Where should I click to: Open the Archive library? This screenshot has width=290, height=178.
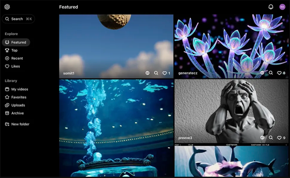point(14,113)
